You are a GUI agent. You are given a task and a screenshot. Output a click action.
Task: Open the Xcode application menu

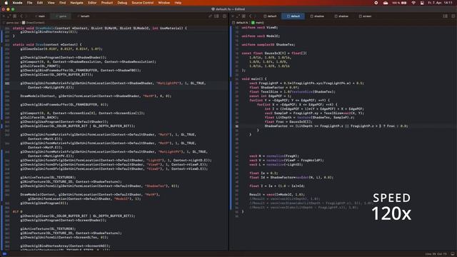click(17, 3)
